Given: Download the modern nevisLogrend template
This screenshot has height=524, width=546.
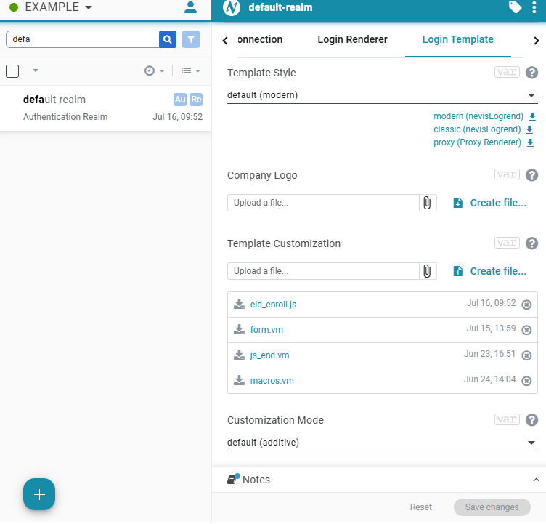Looking at the screenshot, I should tap(531, 116).
